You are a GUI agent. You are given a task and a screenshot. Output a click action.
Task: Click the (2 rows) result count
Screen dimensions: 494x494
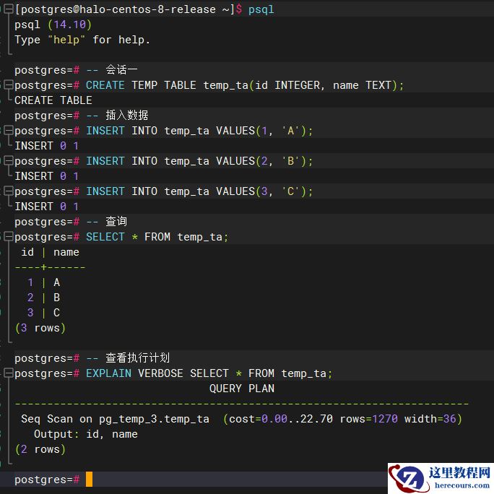40,449
